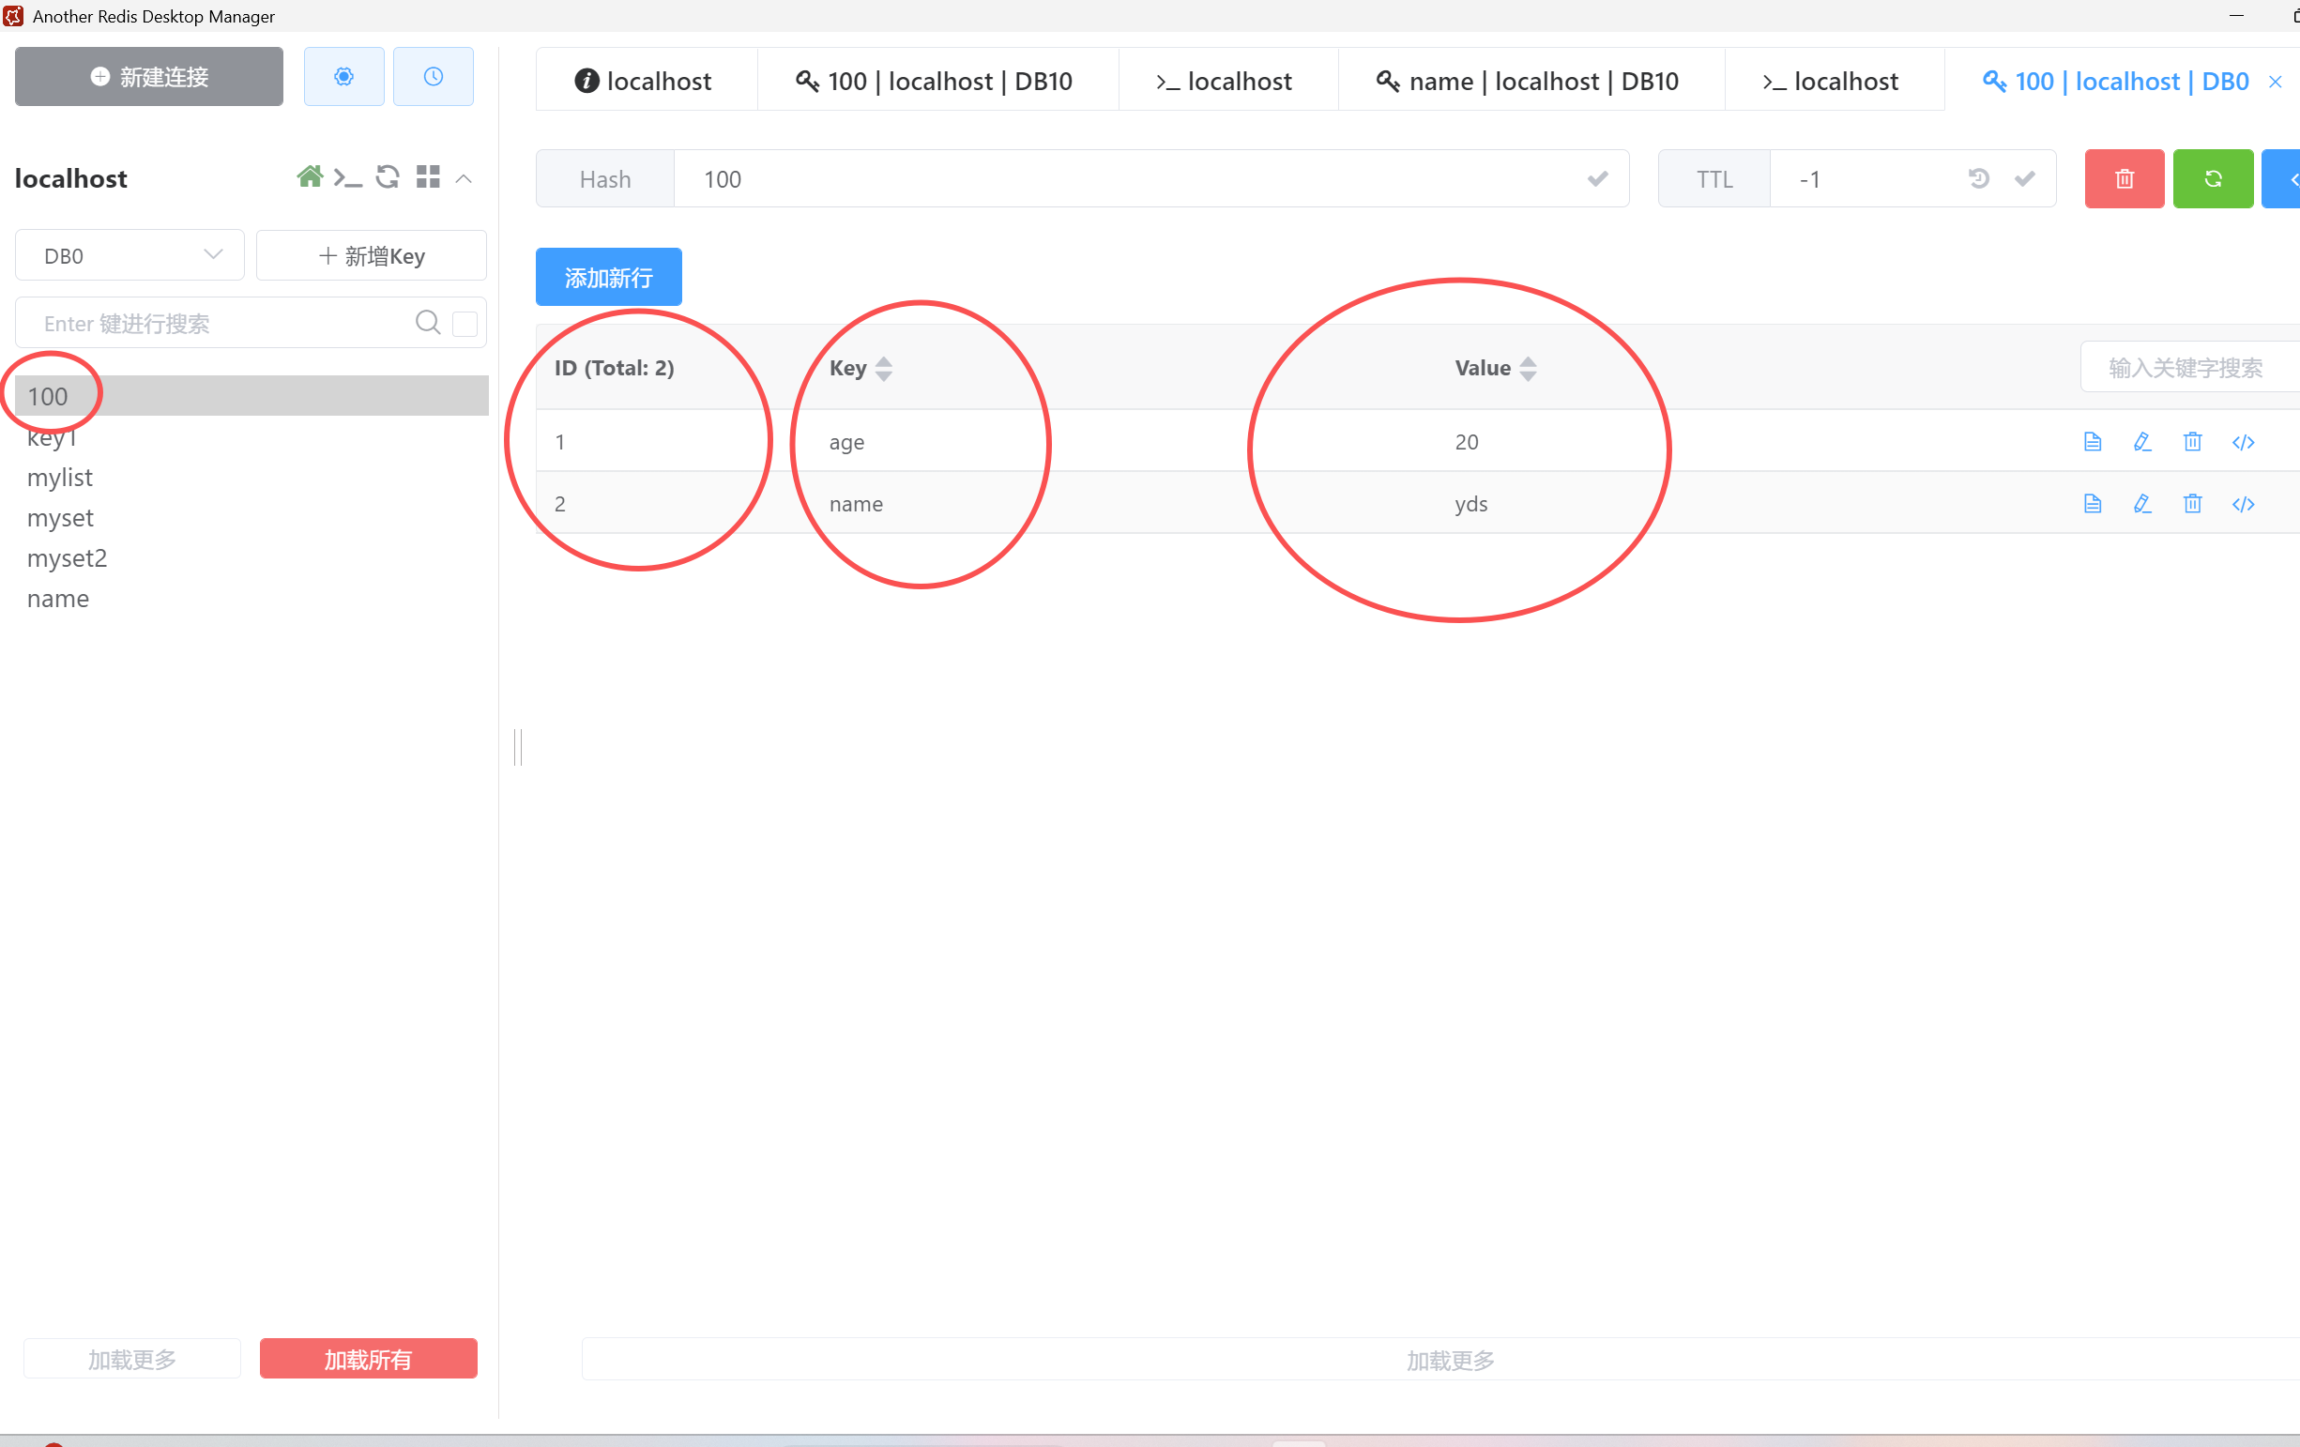Click the red load all keys button
2300x1447 pixels.
(x=368, y=1358)
